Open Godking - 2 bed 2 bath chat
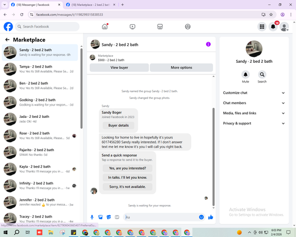The image size is (296, 237). point(40,103)
